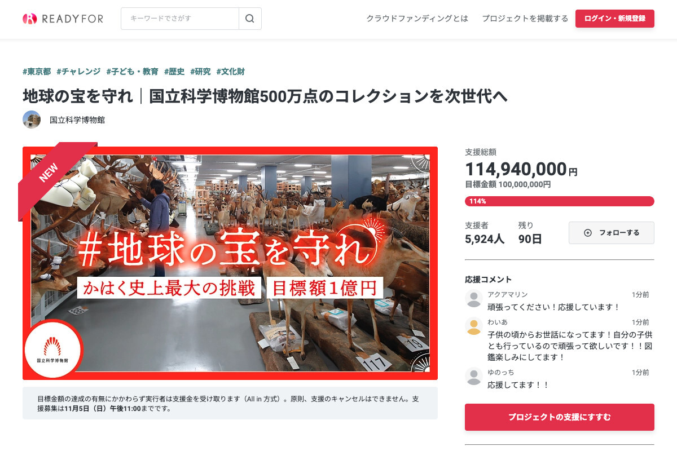Click the 114% funding progress bar
The image size is (677, 451).
560,201
